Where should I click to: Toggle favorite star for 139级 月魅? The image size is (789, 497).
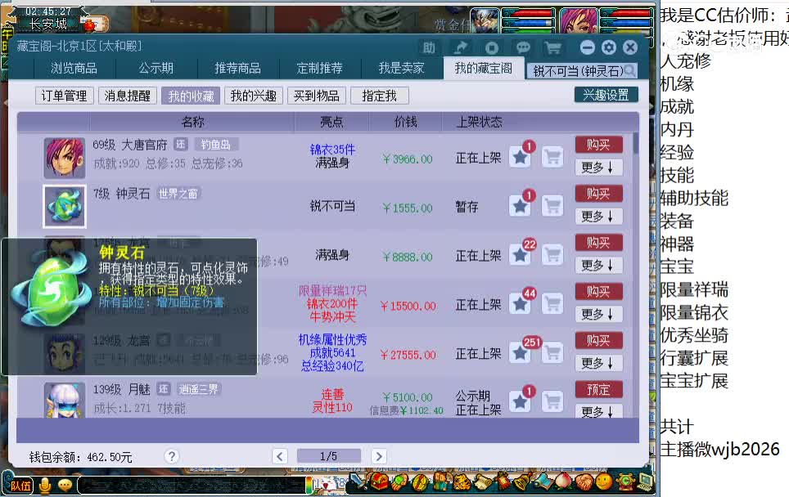[520, 401]
